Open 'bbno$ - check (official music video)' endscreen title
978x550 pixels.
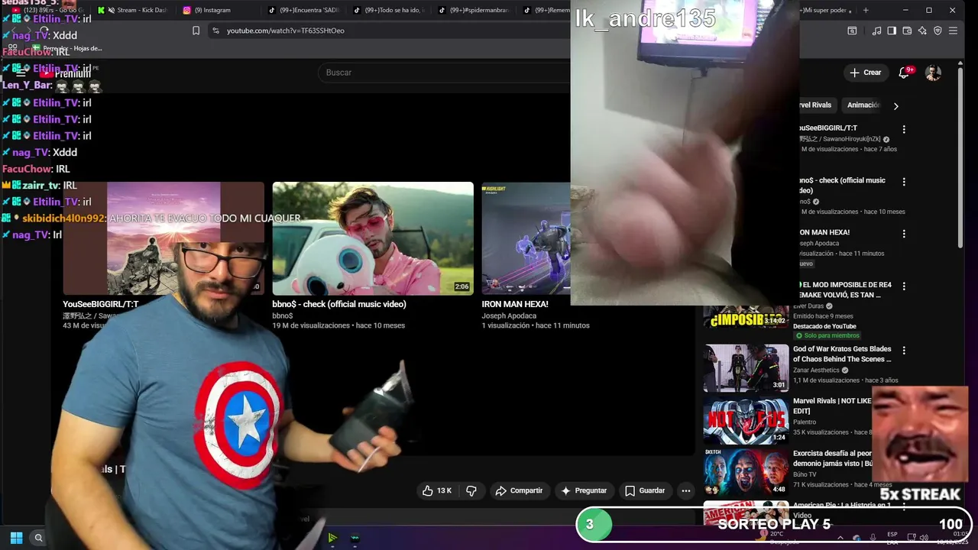point(339,304)
